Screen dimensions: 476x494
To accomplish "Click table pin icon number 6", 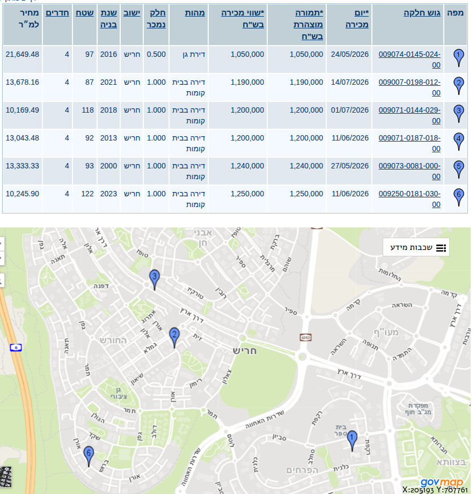I will (459, 197).
